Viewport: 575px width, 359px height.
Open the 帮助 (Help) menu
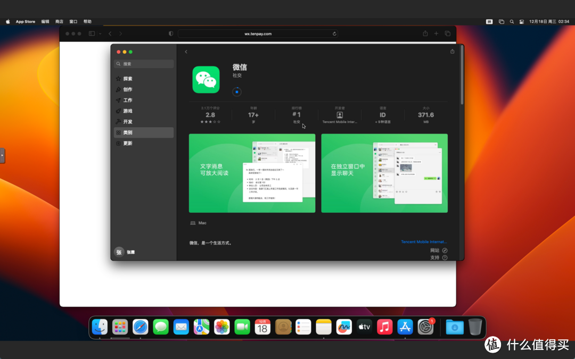87,21
